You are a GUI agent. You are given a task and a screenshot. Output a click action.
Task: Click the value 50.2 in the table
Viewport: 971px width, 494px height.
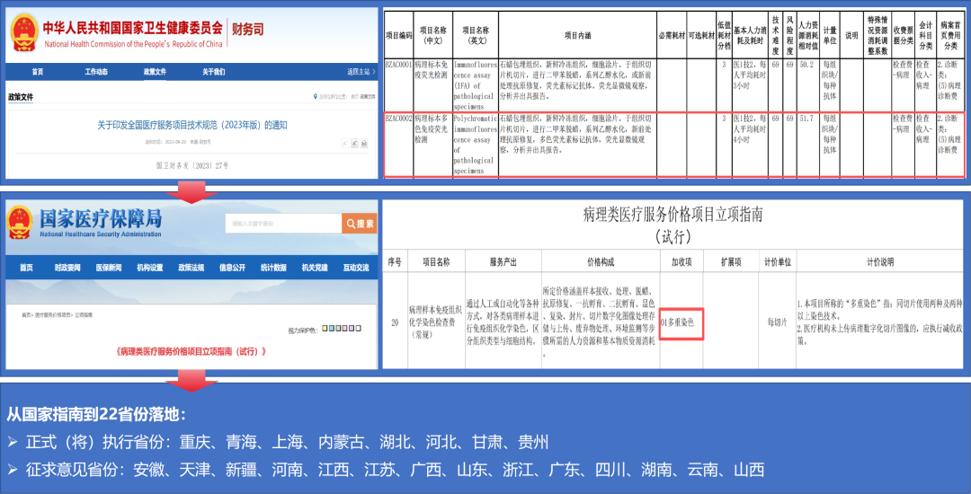click(x=806, y=64)
